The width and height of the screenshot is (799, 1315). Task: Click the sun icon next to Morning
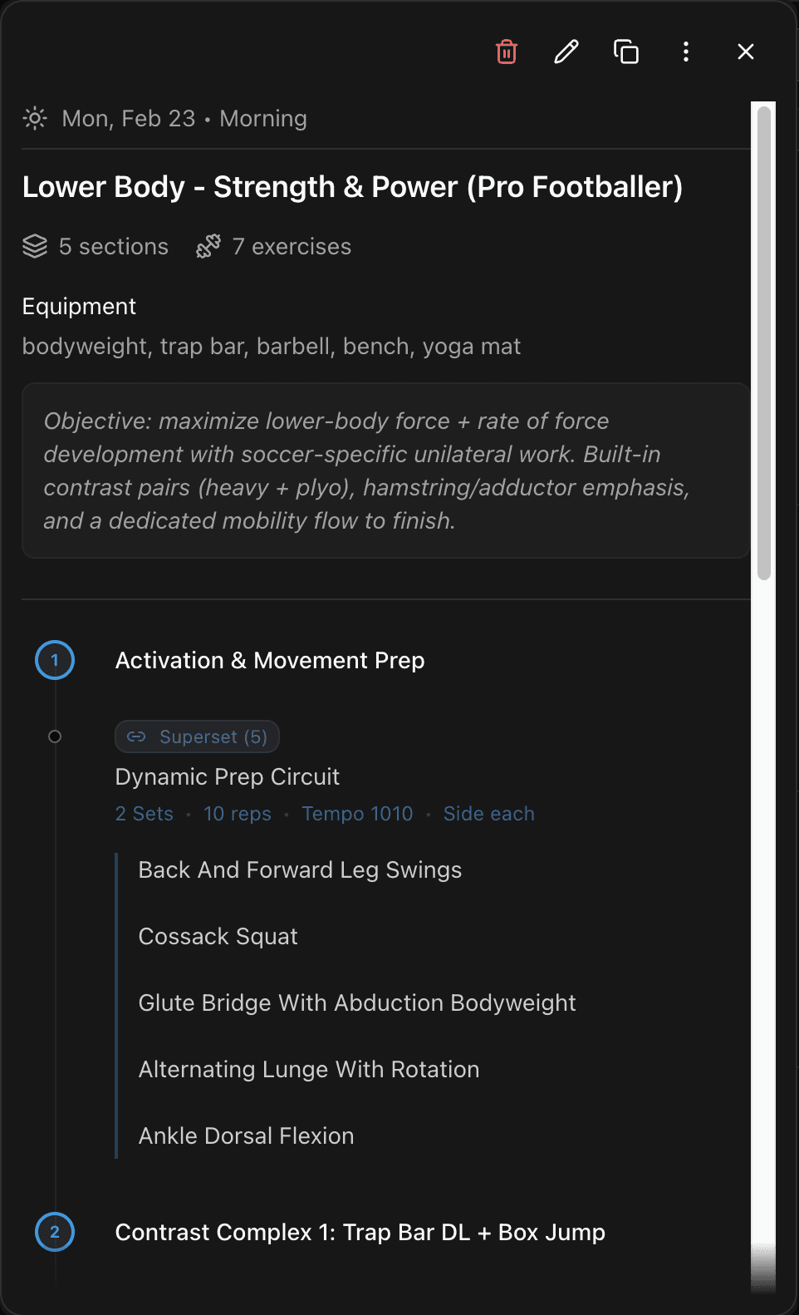pos(34,118)
